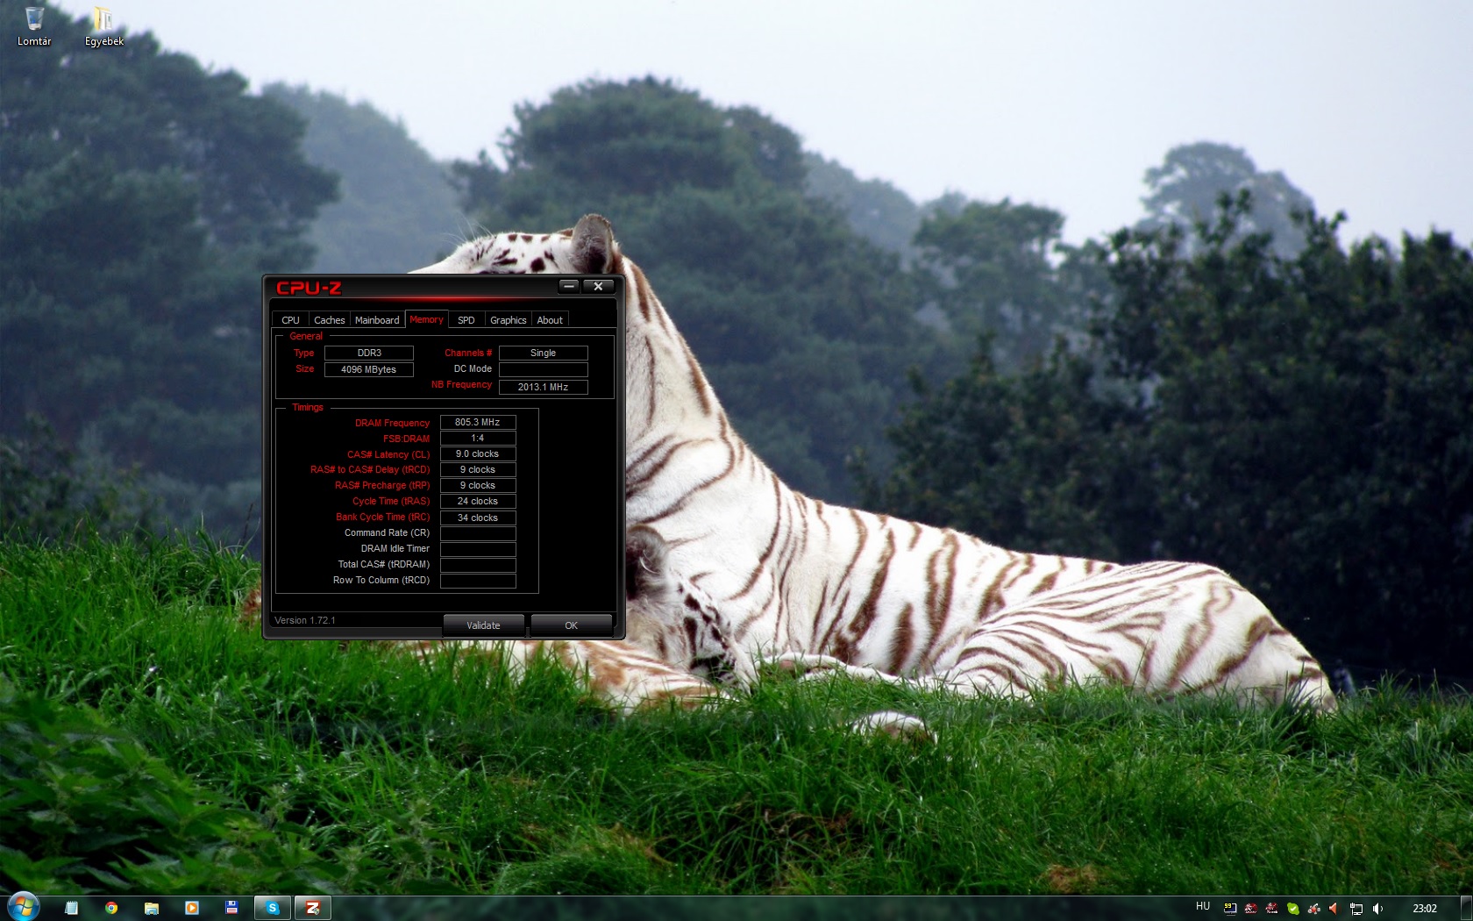Select the Memory tab

[426, 319]
